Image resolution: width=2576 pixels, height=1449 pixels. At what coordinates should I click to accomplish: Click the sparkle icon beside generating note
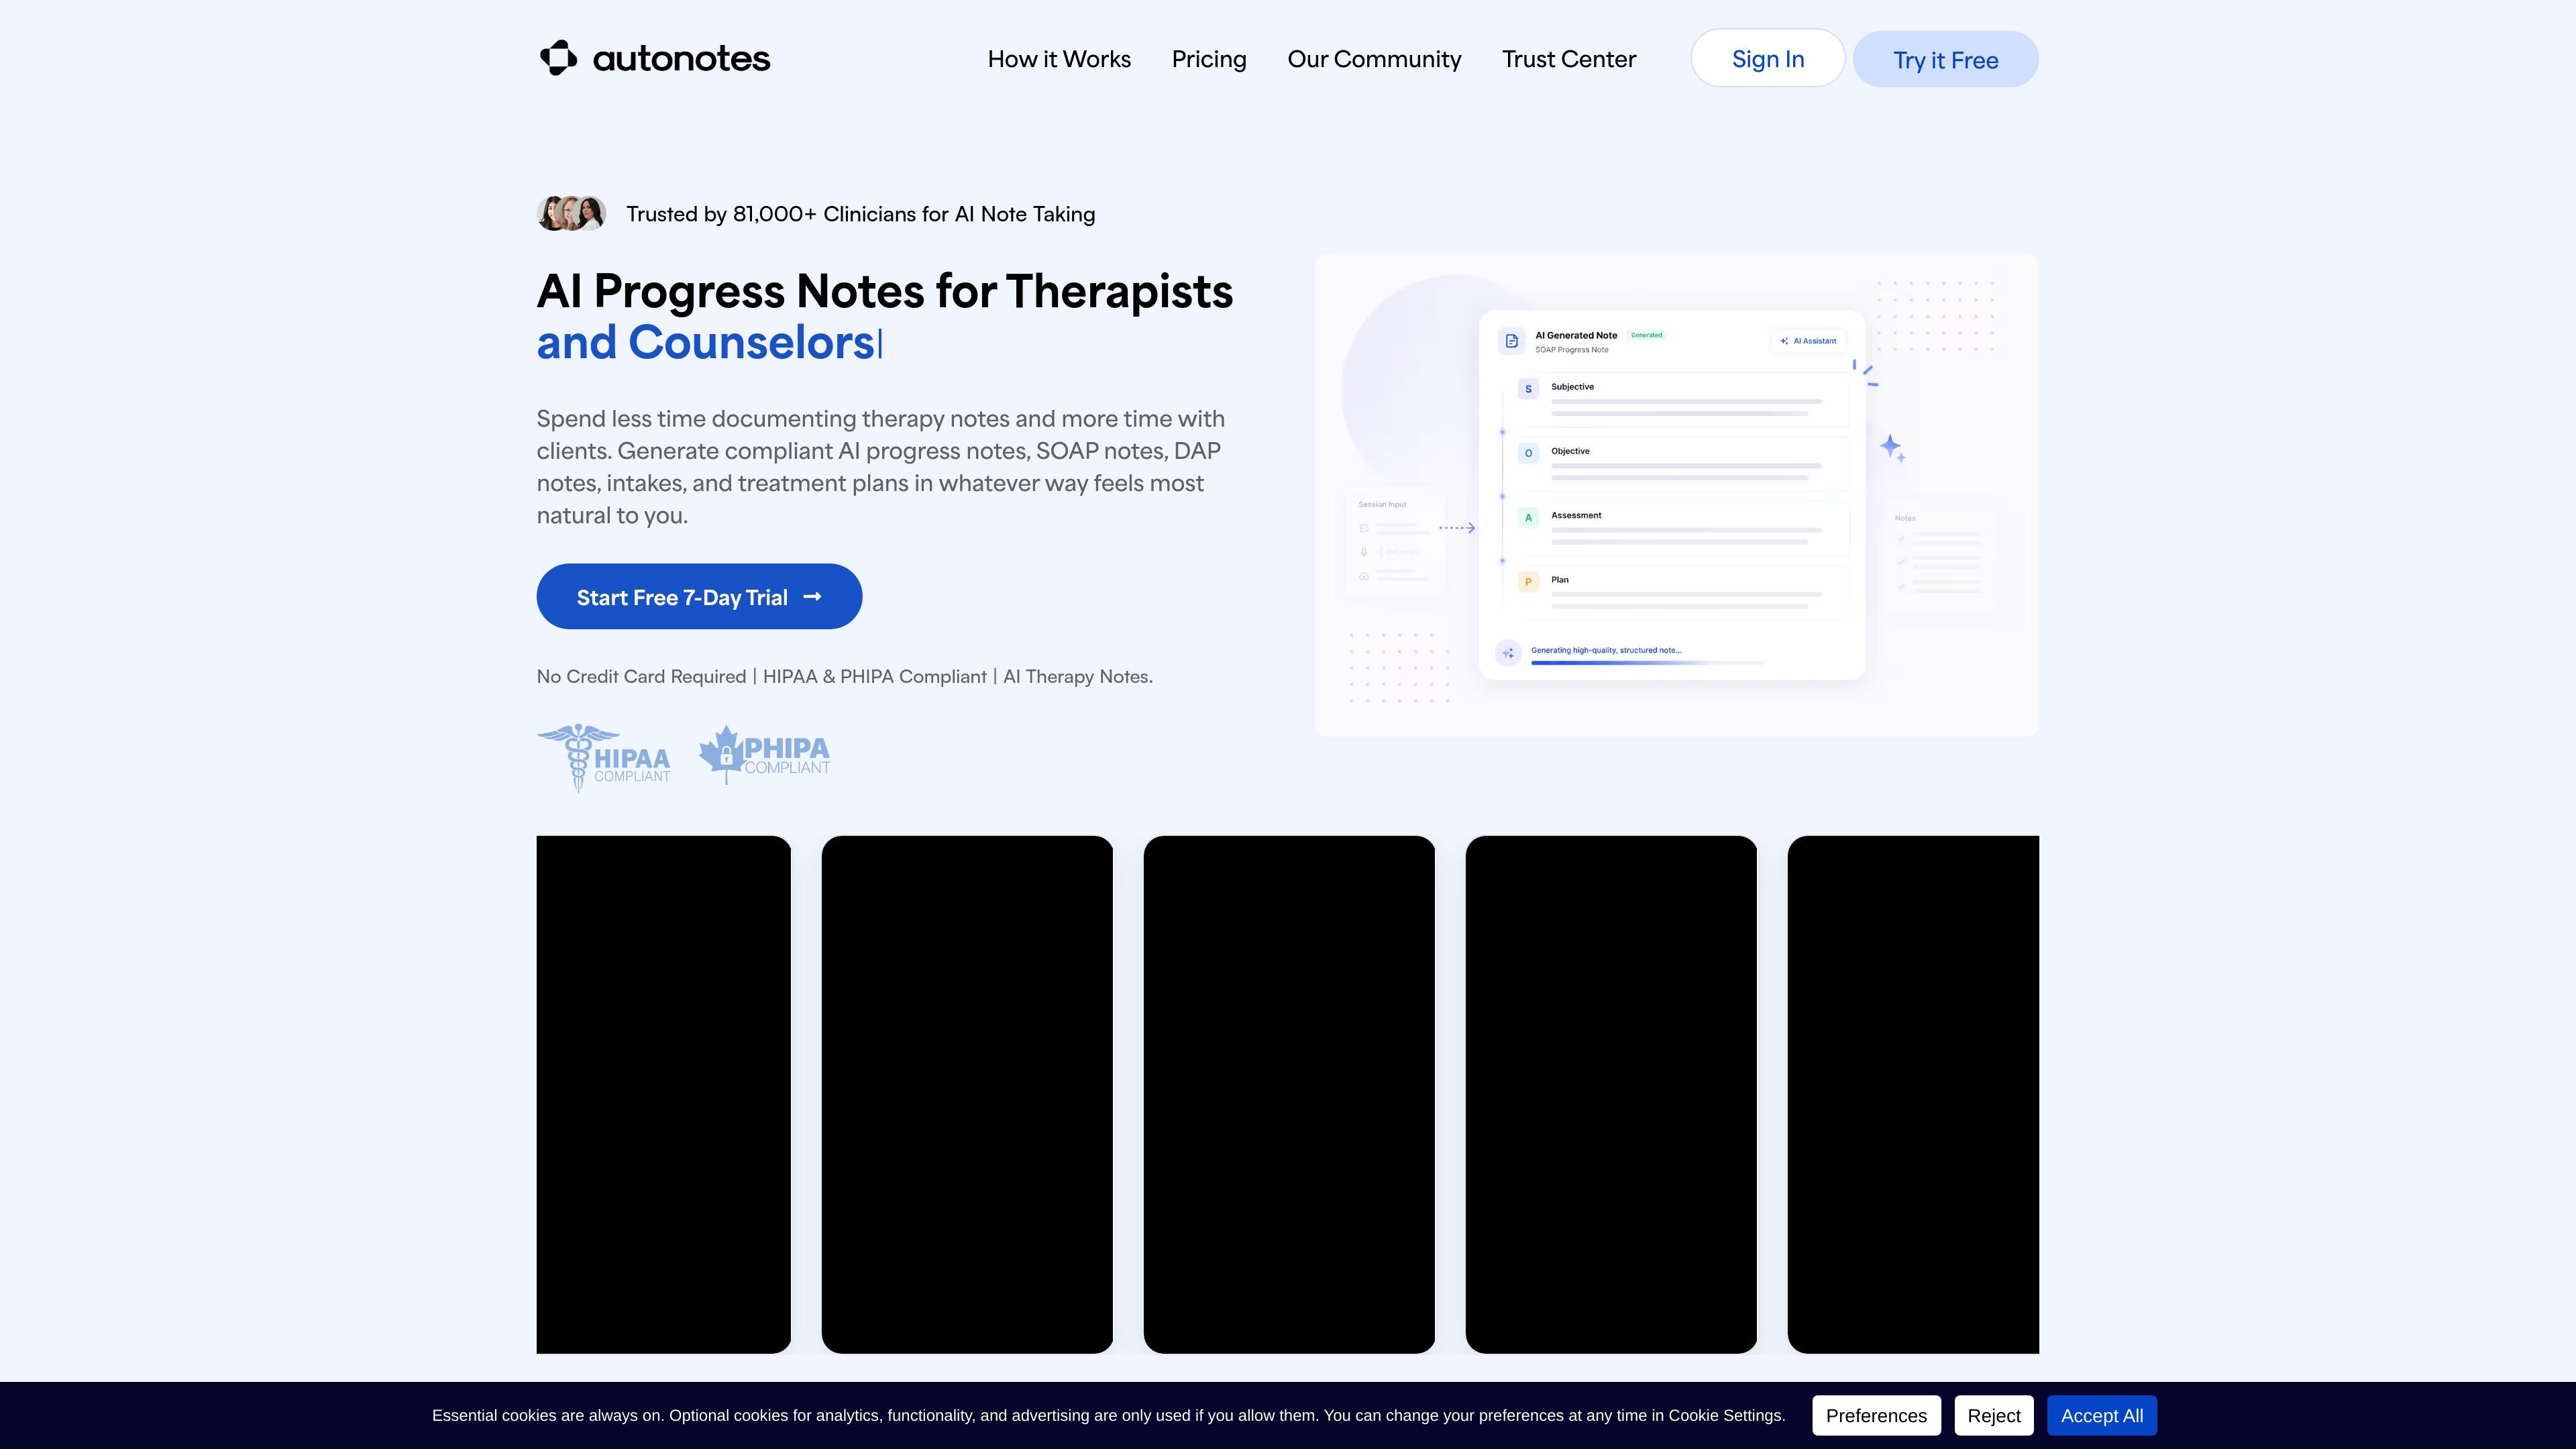click(1508, 653)
